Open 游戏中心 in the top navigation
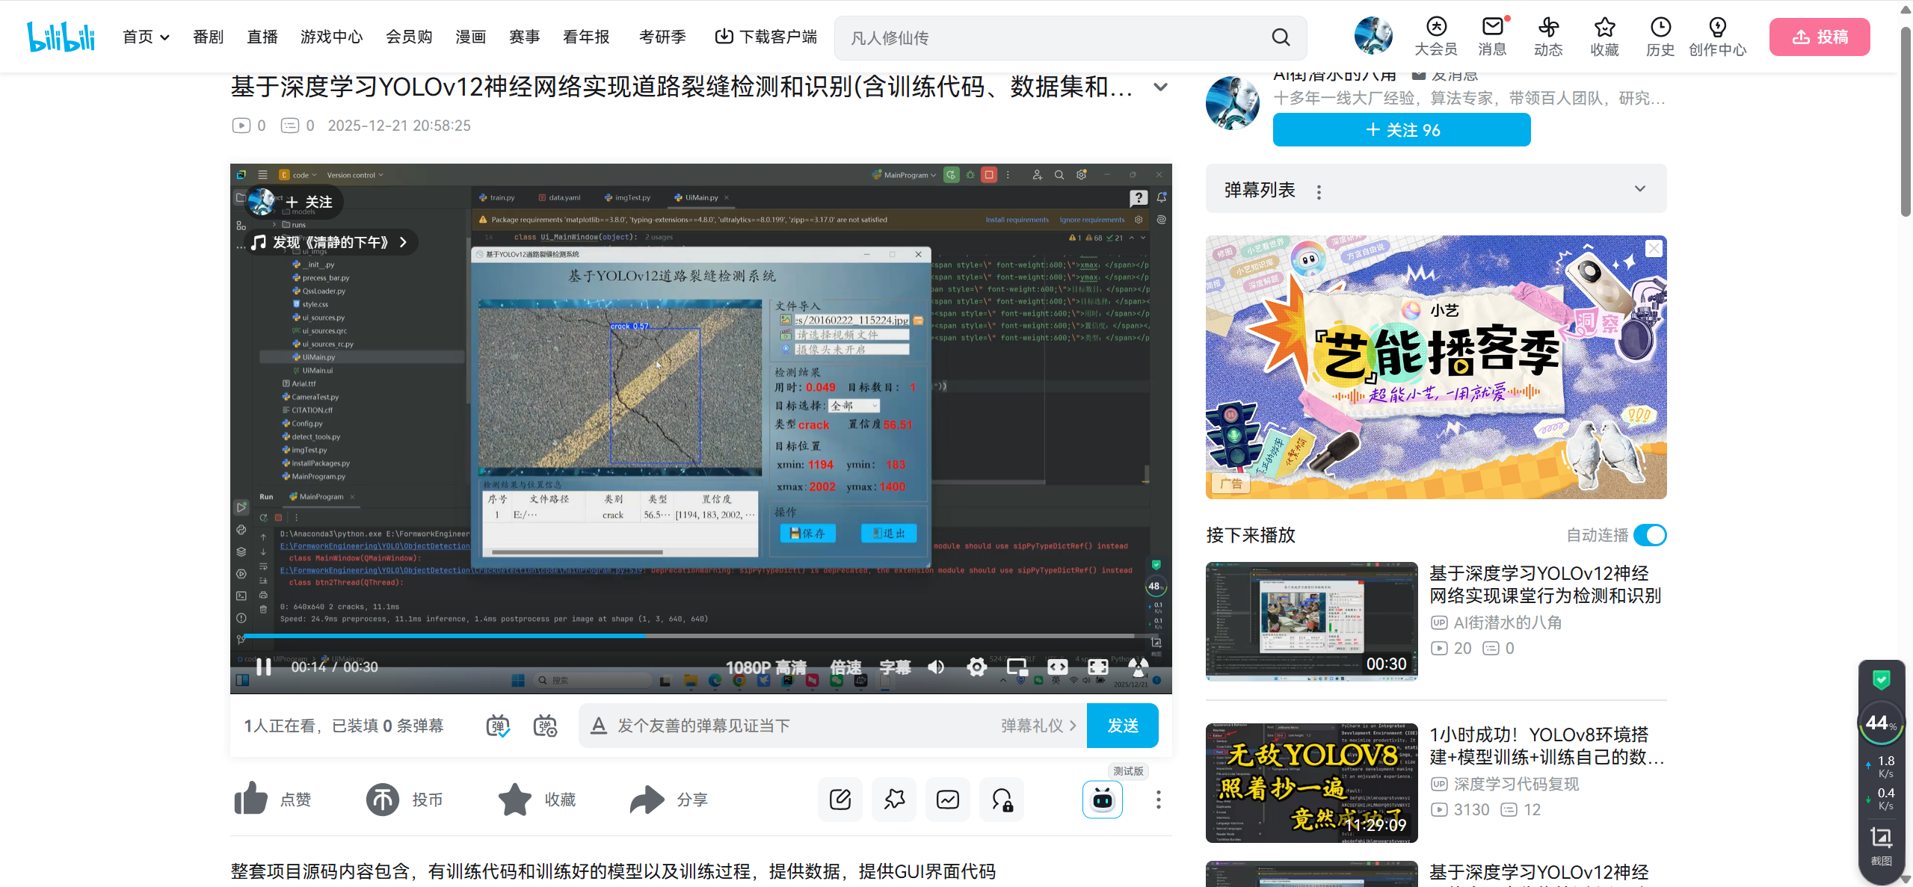This screenshot has height=887, width=1913. coord(331,37)
